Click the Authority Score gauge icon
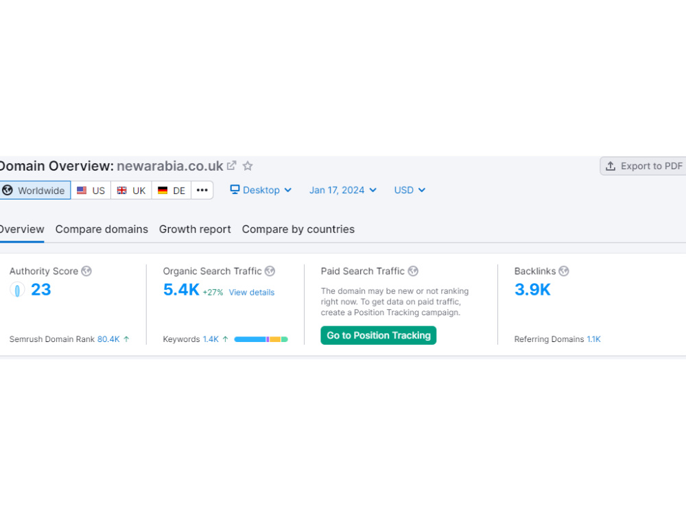The height and width of the screenshot is (514, 686). click(x=17, y=290)
